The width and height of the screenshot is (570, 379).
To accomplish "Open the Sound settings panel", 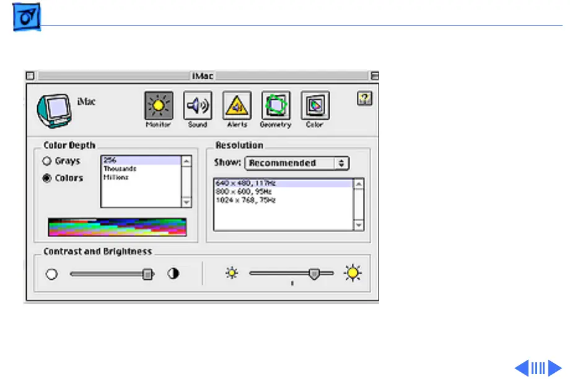I will point(198,105).
